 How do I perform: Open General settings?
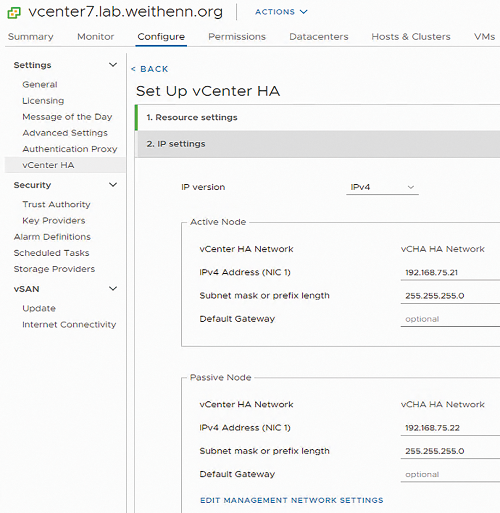[40, 85]
